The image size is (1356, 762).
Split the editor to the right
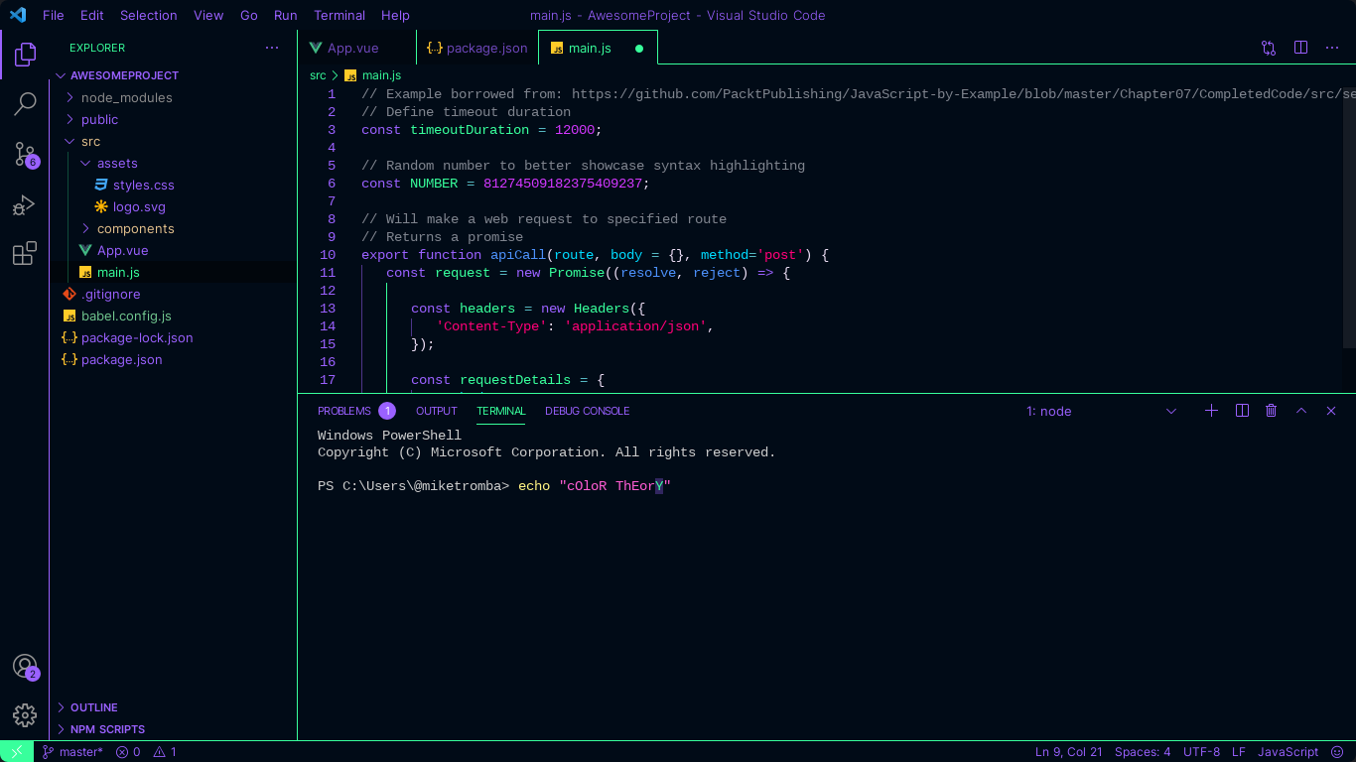pyautogui.click(x=1300, y=48)
